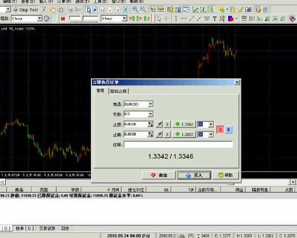
Task: Click the zoom in magnifier icon
Action: [x=135, y=9]
